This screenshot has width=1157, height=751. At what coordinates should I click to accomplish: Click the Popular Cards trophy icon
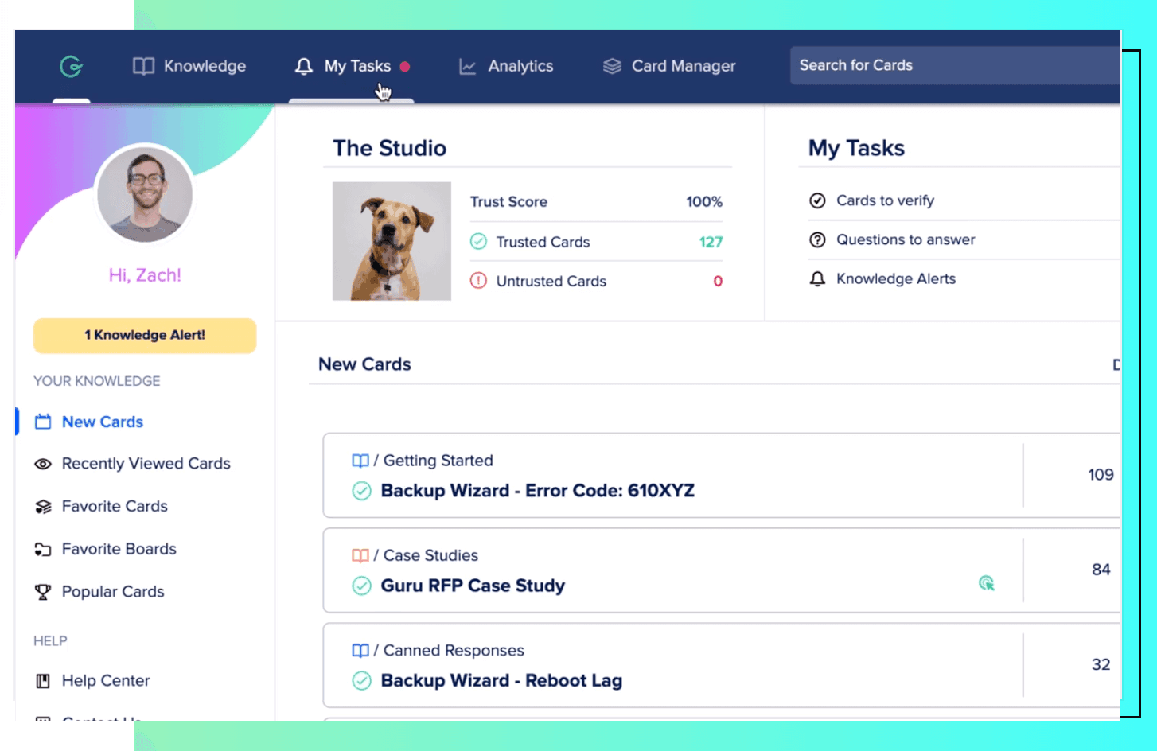[x=43, y=592]
